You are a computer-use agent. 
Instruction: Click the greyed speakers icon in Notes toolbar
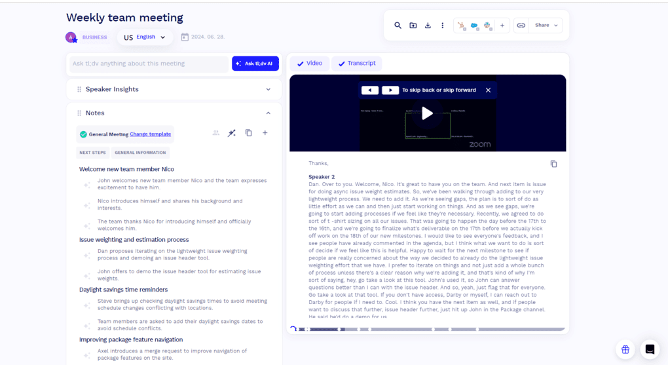[216, 133]
